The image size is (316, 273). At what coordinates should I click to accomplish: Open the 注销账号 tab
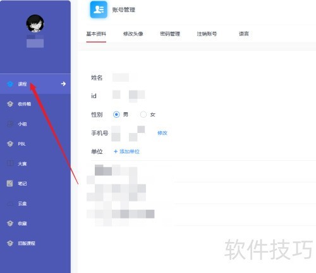pos(207,34)
